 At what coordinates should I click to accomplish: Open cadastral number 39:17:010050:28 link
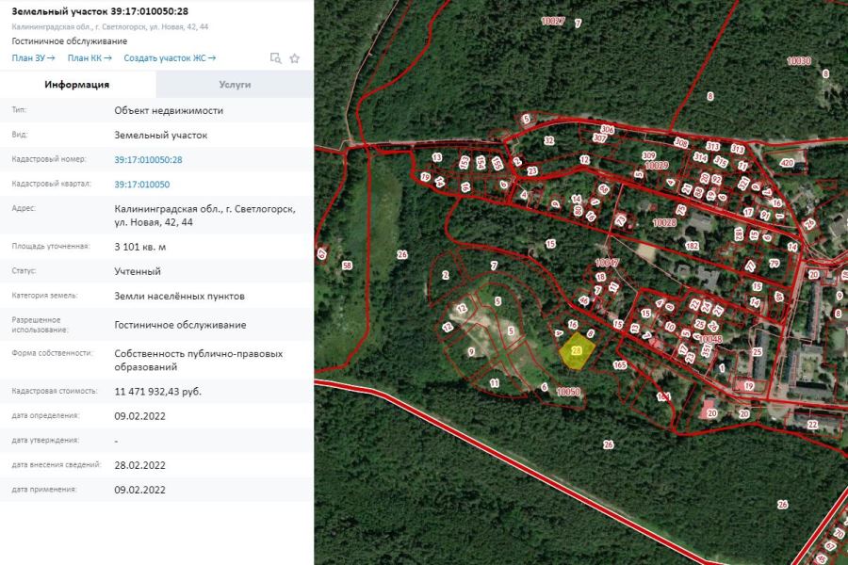[x=148, y=160]
